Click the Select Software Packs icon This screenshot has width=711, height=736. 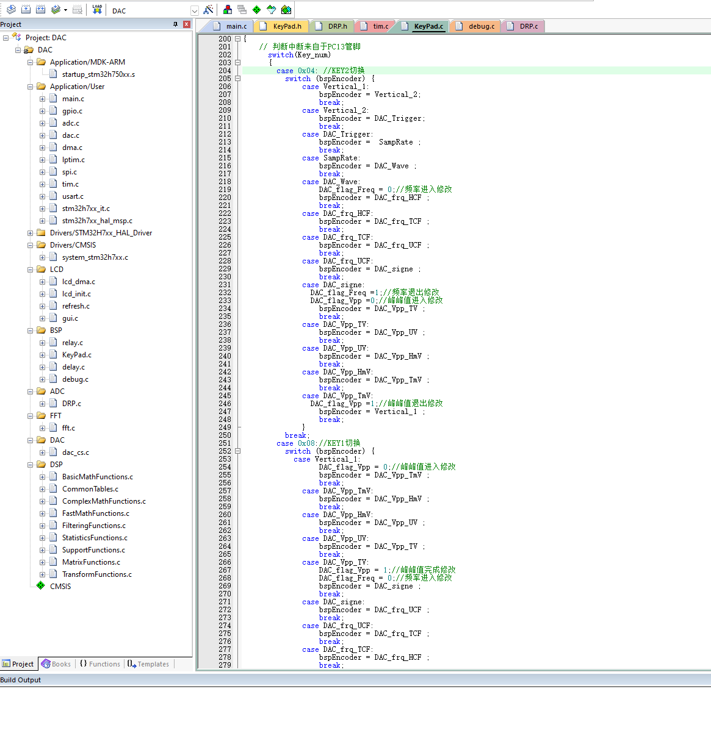coord(271,10)
